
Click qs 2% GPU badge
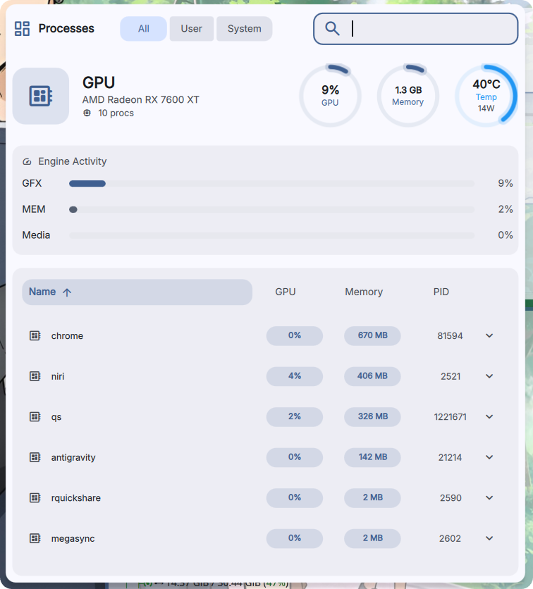pos(294,416)
